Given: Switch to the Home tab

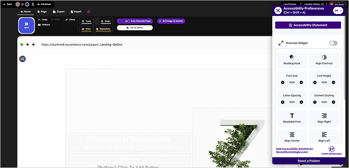Looking at the screenshot, I should 25,12.
